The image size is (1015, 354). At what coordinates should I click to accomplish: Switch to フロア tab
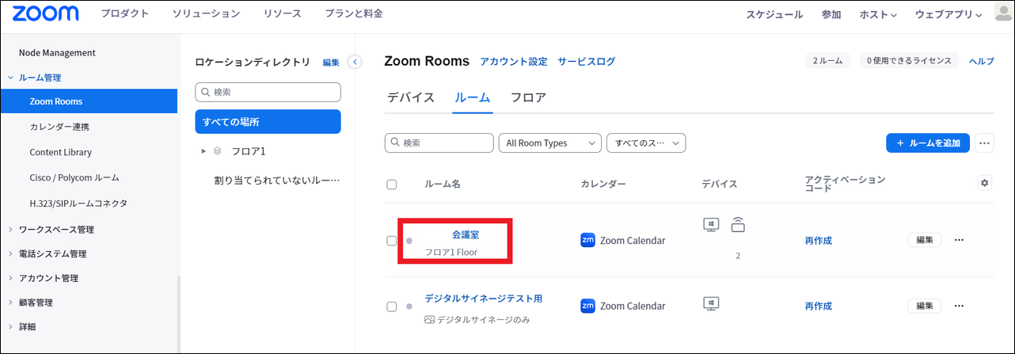pyautogui.click(x=528, y=98)
